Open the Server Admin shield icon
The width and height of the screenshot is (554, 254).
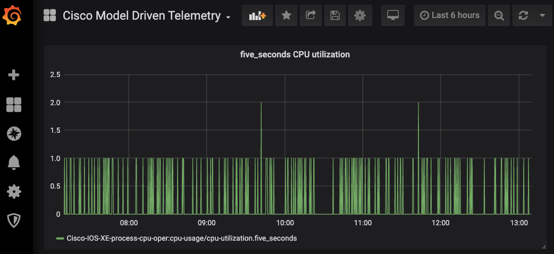14,220
